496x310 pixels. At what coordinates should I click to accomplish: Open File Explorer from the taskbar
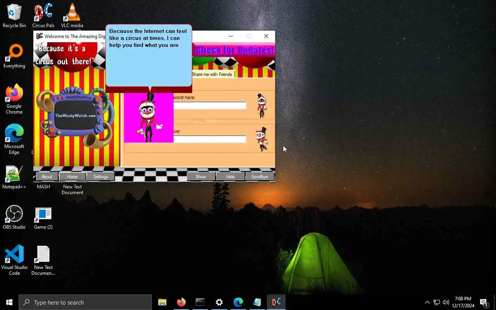[162, 302]
